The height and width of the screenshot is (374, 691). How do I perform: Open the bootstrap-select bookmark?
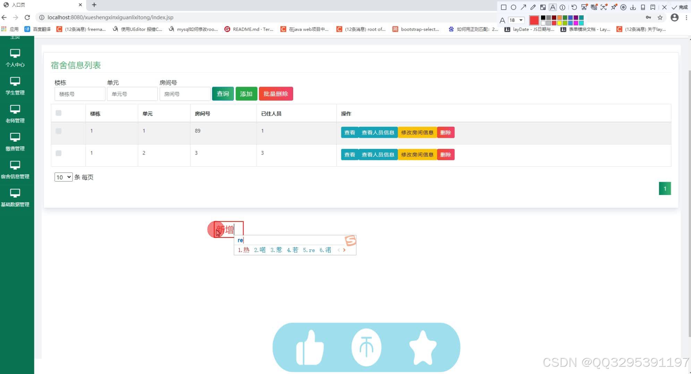(416, 29)
